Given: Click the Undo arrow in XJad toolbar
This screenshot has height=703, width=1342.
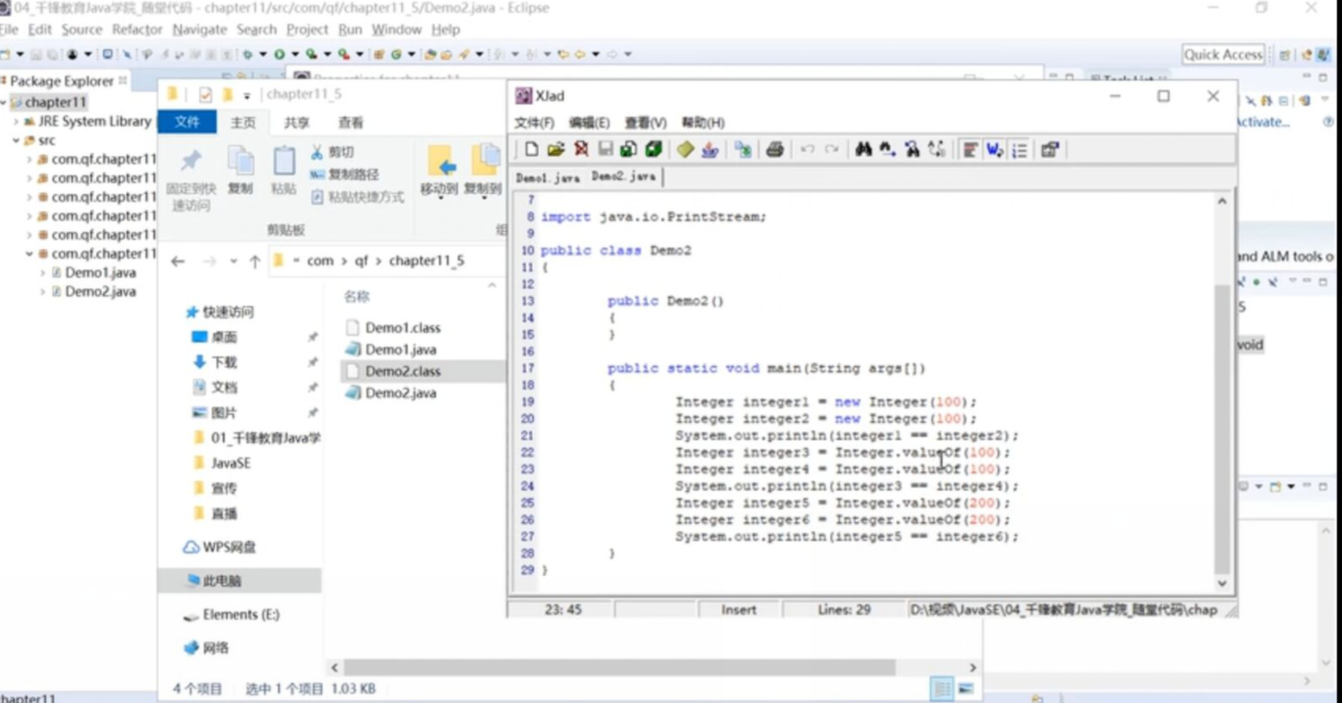Looking at the screenshot, I should (x=807, y=150).
